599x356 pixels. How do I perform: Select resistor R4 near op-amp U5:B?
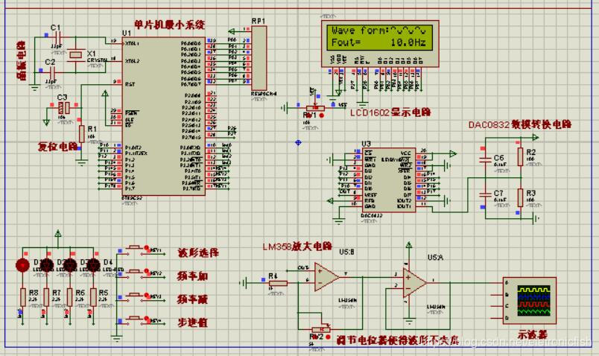[278, 284]
